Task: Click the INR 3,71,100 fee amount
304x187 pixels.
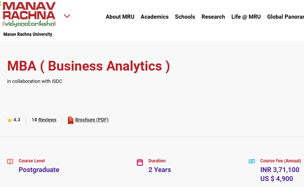Action: [x=280, y=170]
